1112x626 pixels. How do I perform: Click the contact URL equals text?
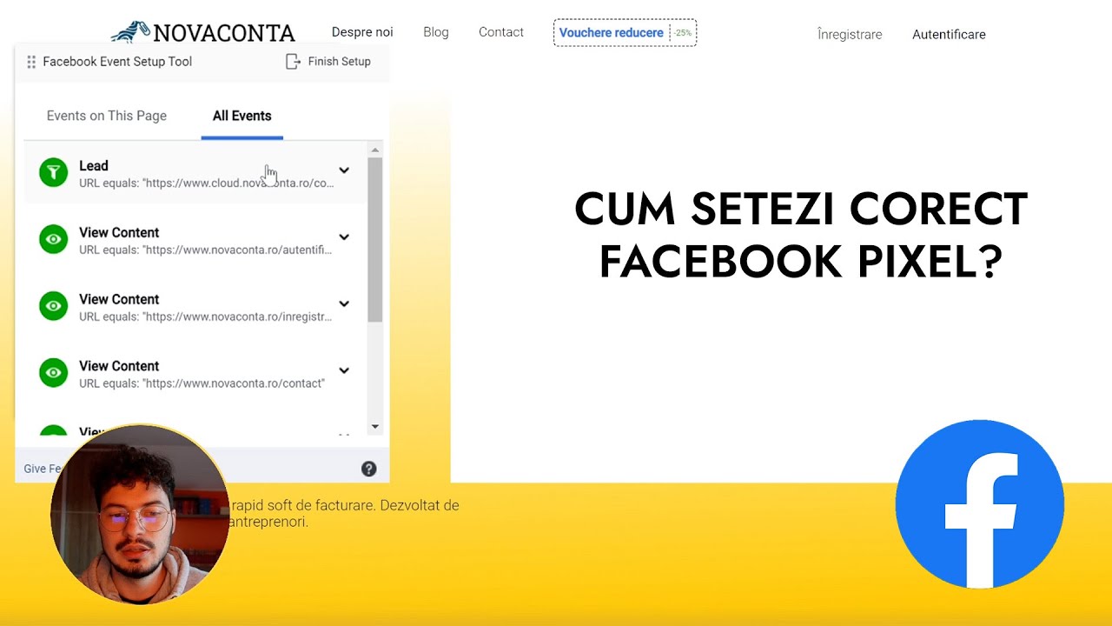point(202,383)
